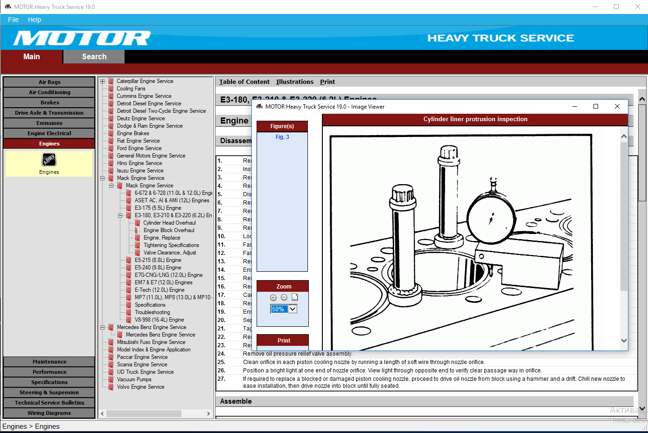Click the red book icon beside Mack Engine Service
Viewport: 648px width, 433px height.
[x=112, y=178]
